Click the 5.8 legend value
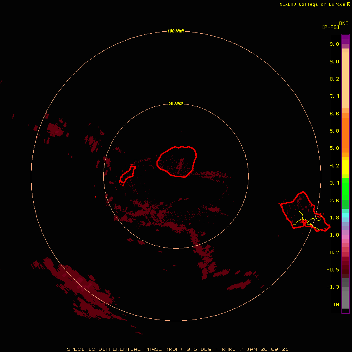Image resolution: width=352 pixels, height=352 pixels. (x=334, y=131)
